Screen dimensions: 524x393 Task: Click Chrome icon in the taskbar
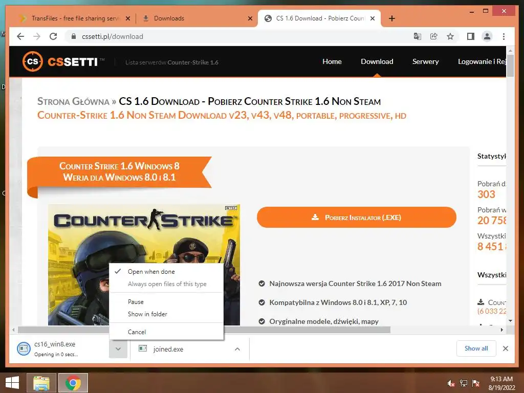click(73, 383)
